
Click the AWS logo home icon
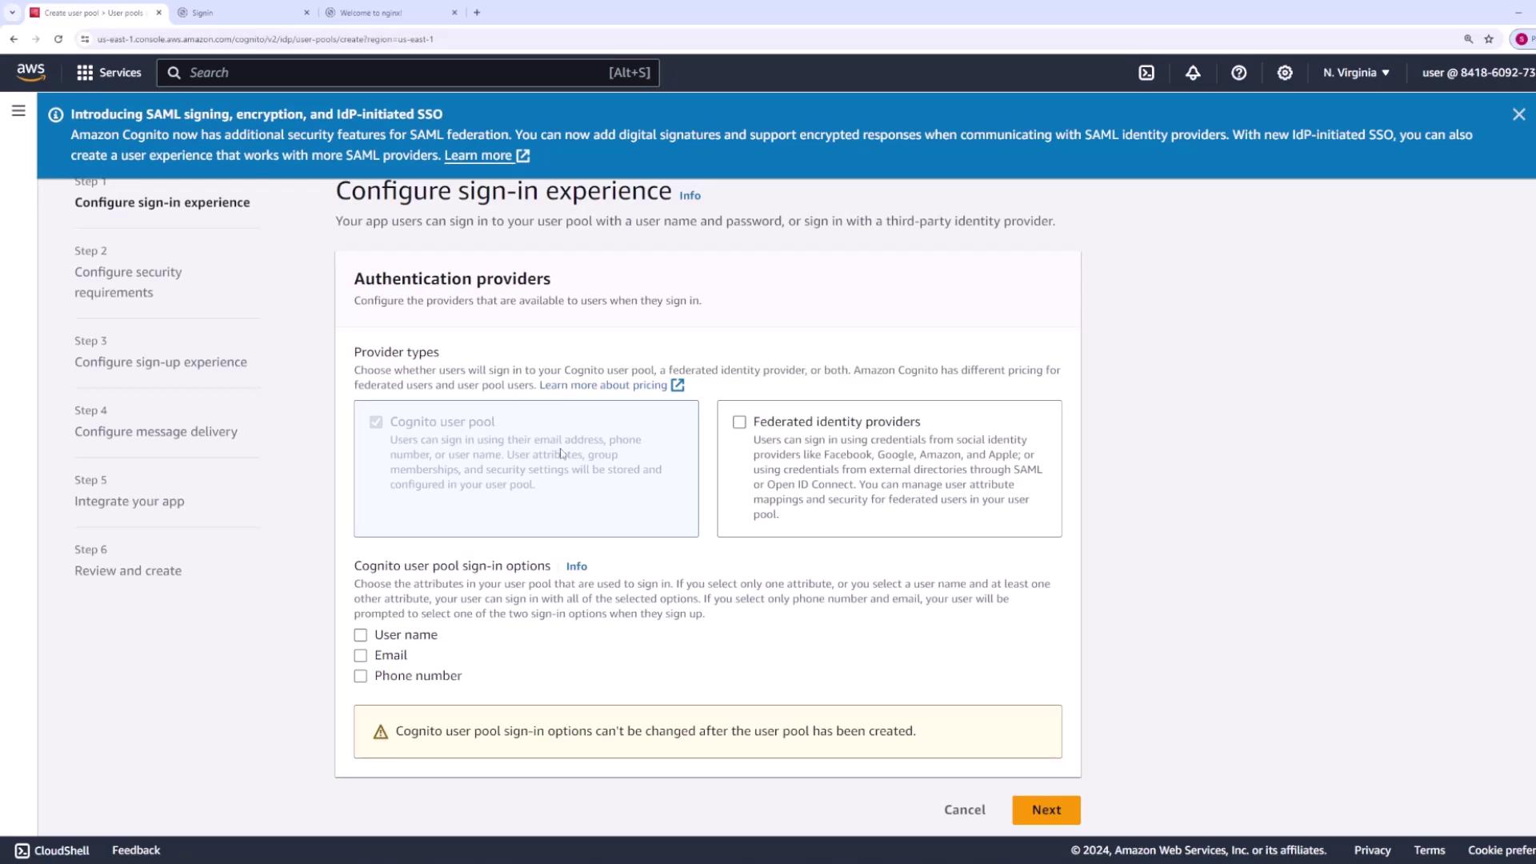[x=30, y=72]
